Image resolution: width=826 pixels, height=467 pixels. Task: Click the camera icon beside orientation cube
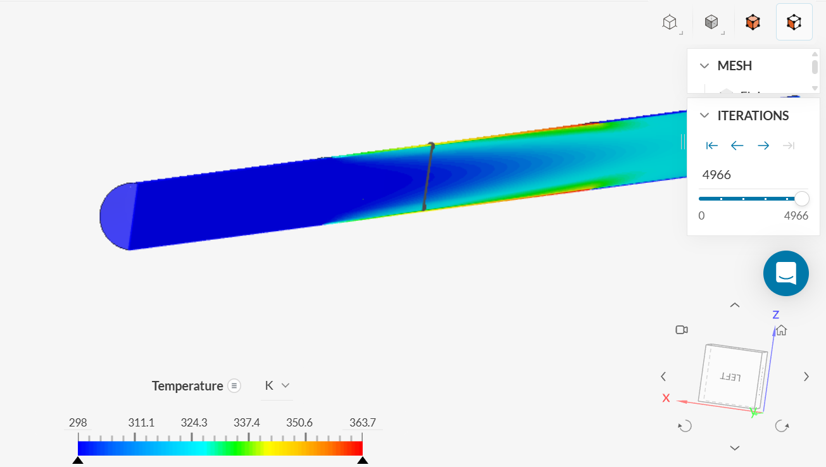coord(682,330)
